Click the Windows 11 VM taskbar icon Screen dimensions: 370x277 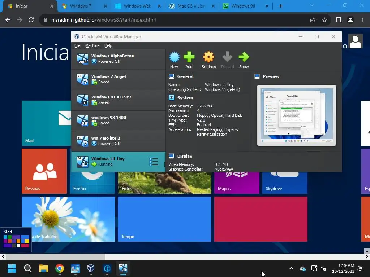point(123,268)
